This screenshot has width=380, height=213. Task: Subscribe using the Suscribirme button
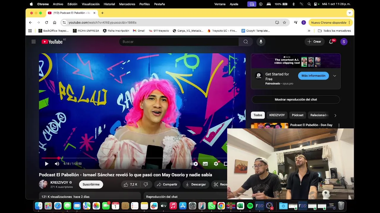[x=91, y=184]
